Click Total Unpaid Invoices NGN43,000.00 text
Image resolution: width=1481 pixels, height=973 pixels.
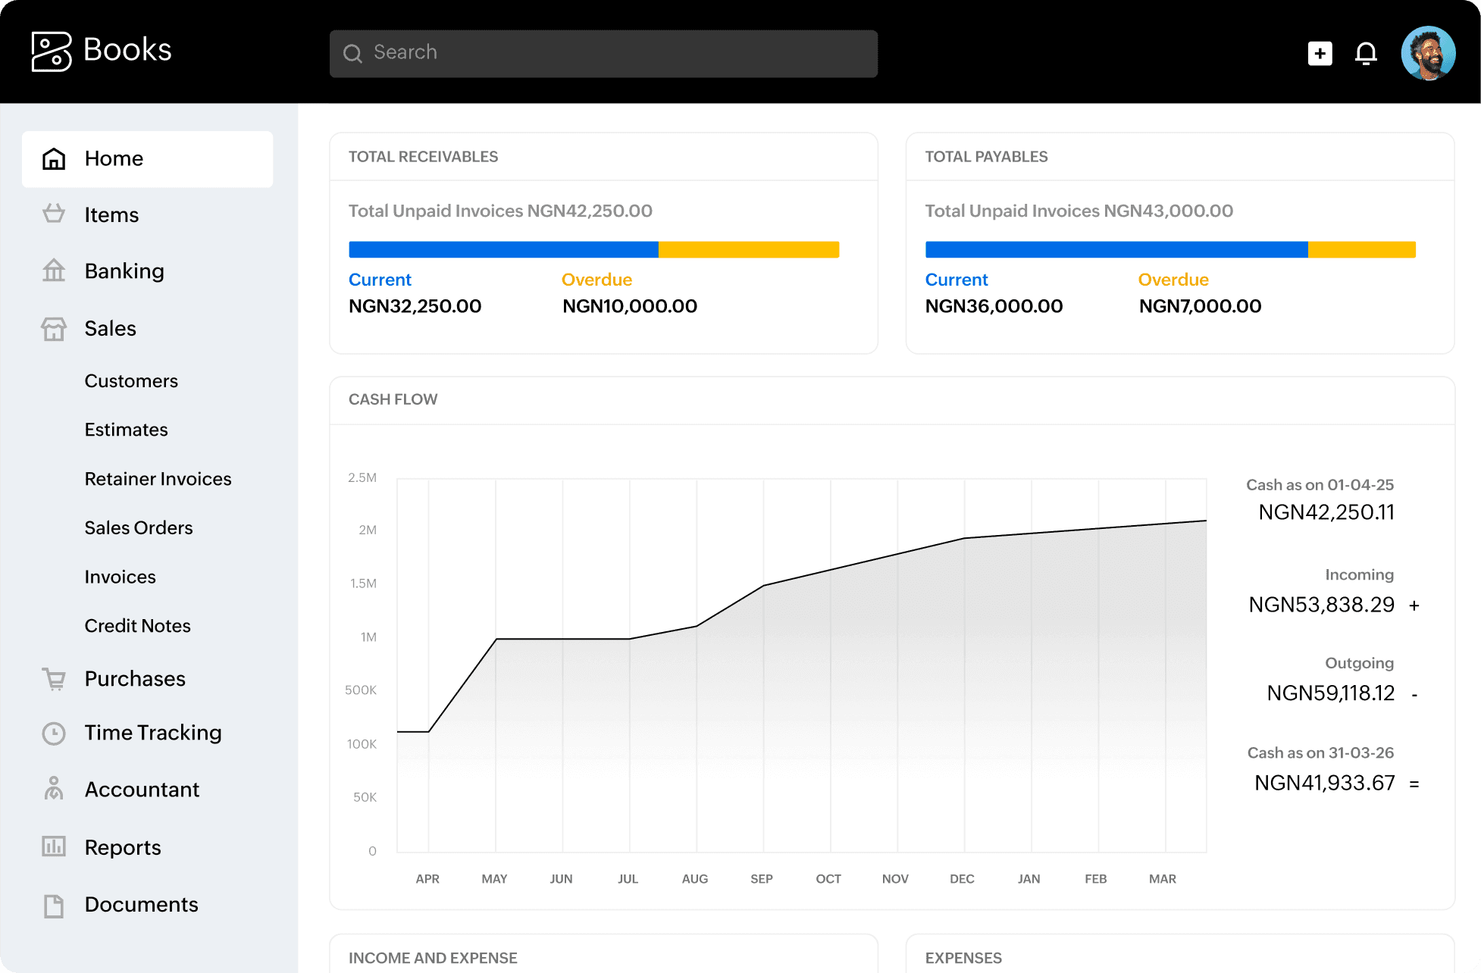tap(1079, 211)
